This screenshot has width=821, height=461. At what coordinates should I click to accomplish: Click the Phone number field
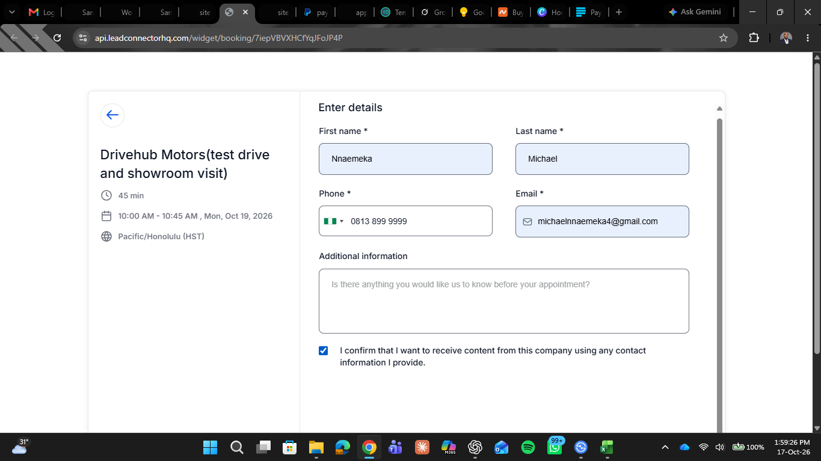point(405,221)
